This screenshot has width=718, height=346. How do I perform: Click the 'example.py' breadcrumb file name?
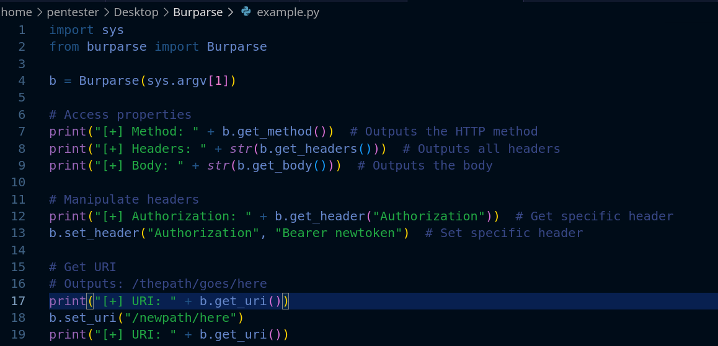(x=288, y=12)
